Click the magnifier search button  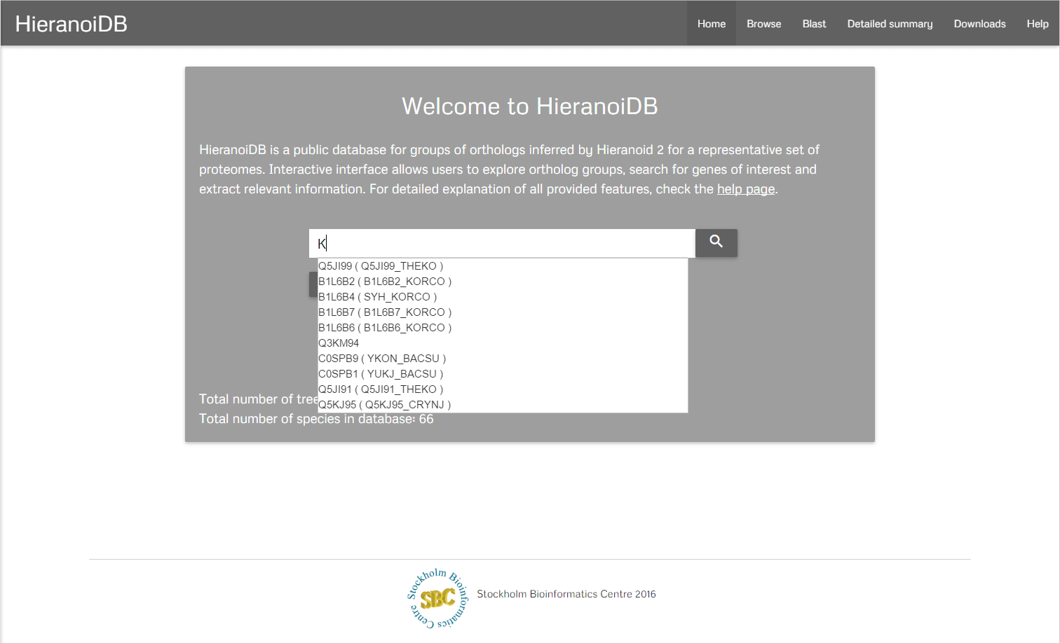[716, 242]
